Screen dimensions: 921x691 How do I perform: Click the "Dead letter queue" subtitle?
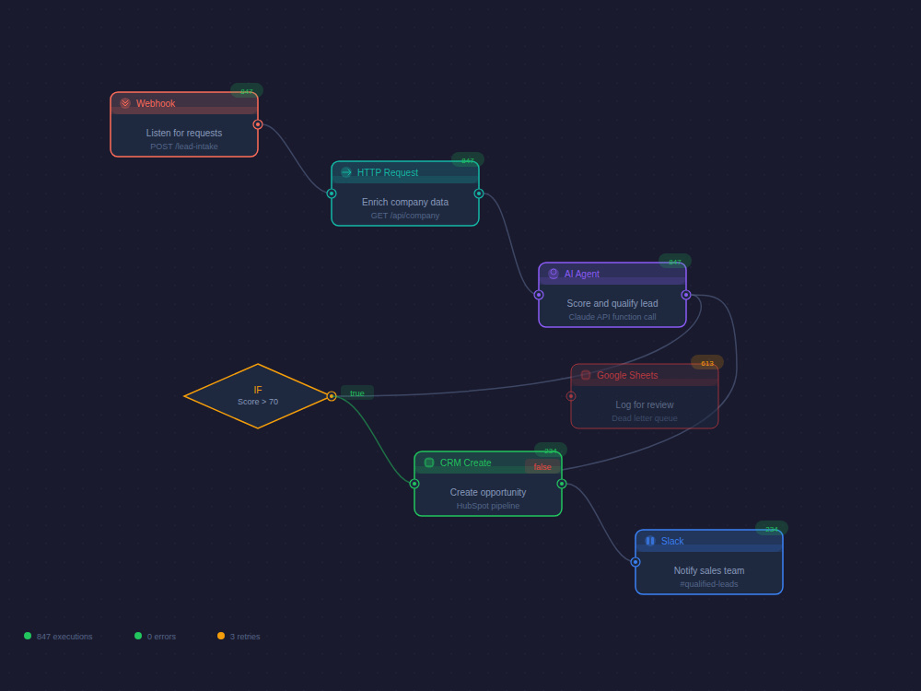pyautogui.click(x=645, y=417)
